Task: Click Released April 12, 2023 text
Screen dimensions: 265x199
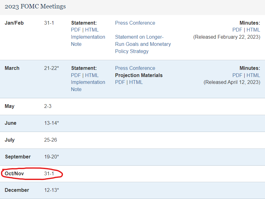Action: pos(232,82)
